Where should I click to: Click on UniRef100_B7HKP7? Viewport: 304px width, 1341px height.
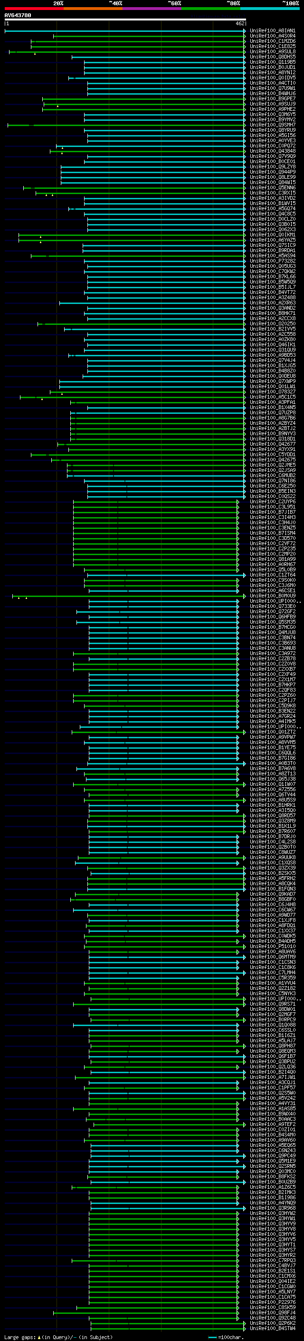[x=273, y=685]
